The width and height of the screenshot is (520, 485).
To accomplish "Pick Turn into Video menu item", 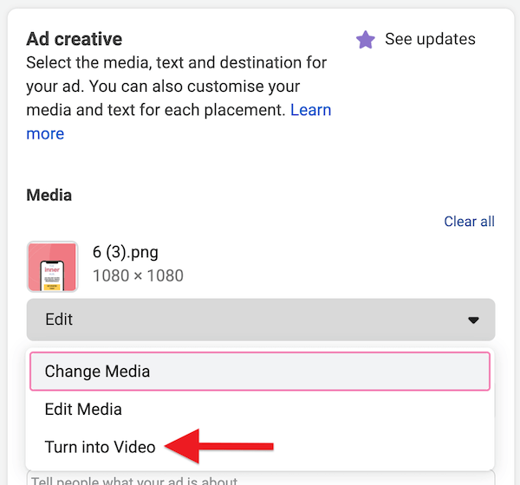I will [x=100, y=448].
